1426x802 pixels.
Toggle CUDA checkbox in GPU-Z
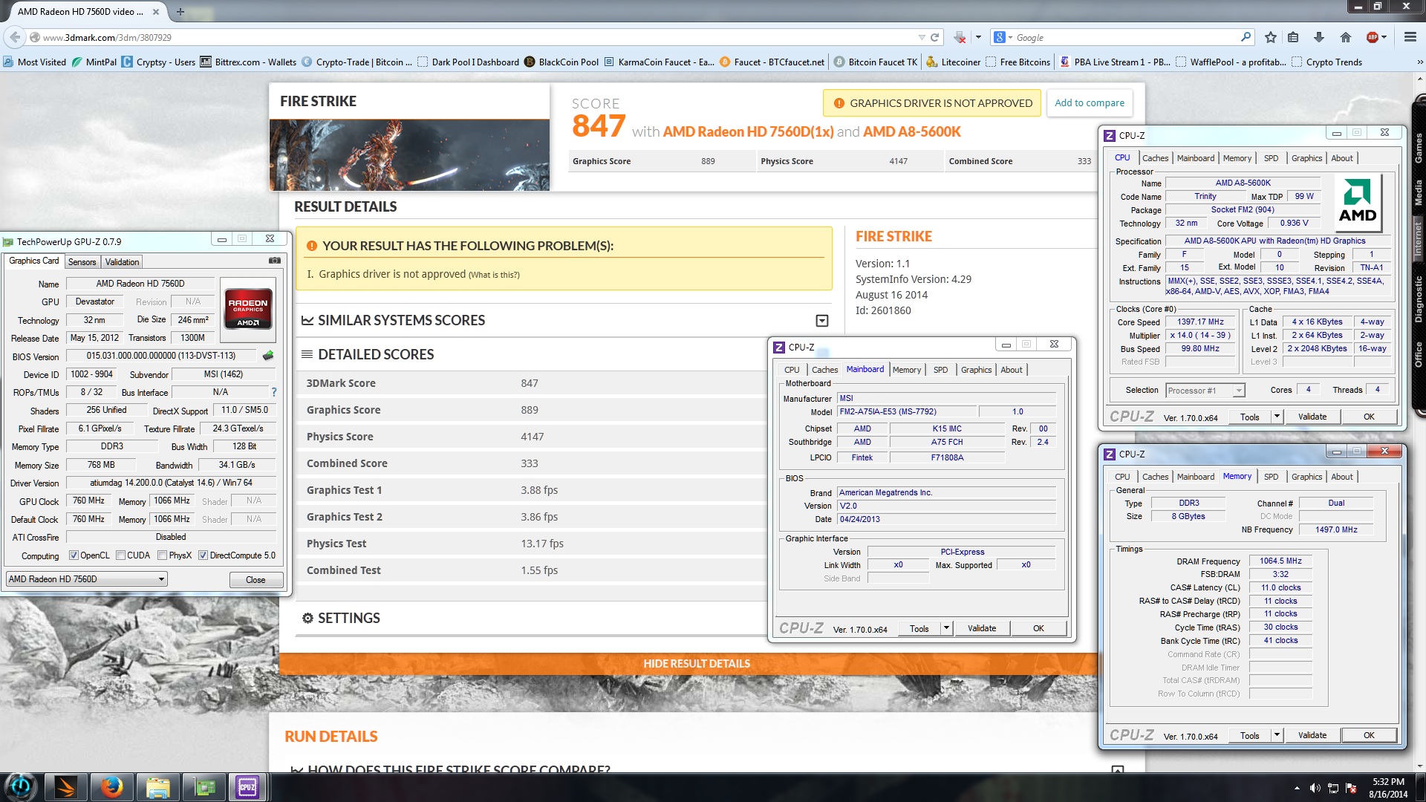point(120,555)
